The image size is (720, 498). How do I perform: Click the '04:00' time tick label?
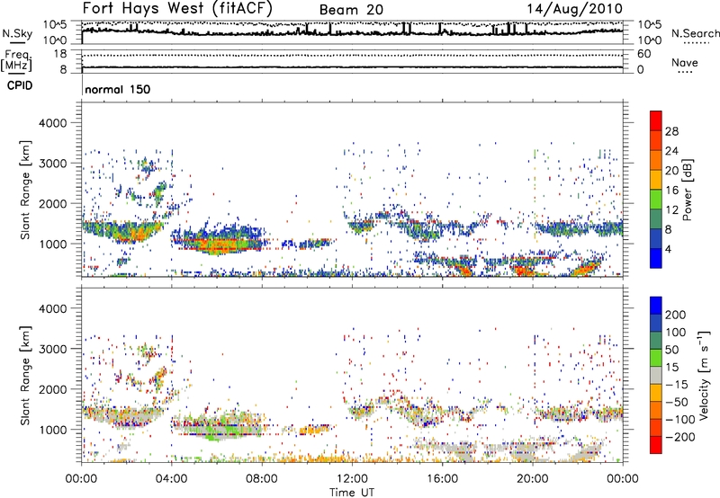171,479
